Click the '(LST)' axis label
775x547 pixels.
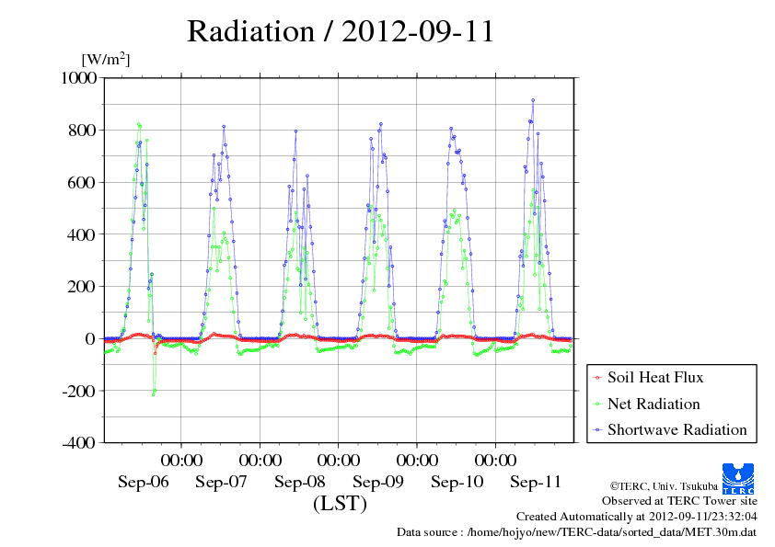(340, 504)
